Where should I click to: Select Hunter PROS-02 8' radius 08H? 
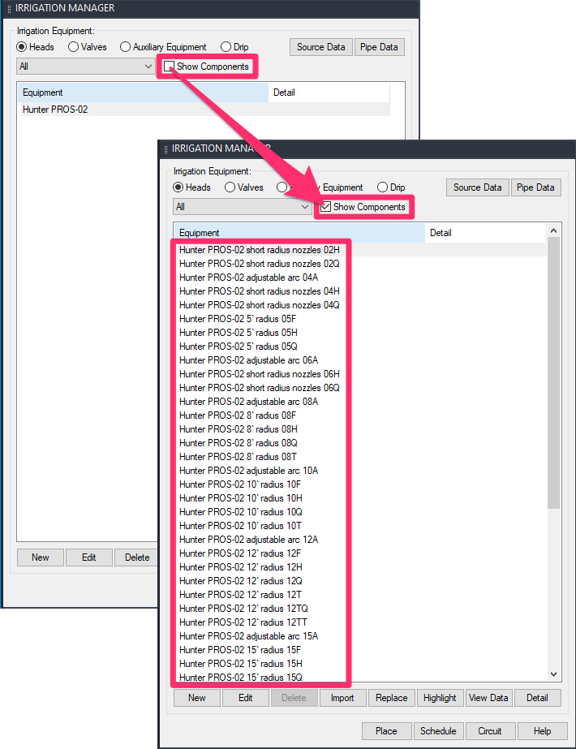click(x=239, y=429)
